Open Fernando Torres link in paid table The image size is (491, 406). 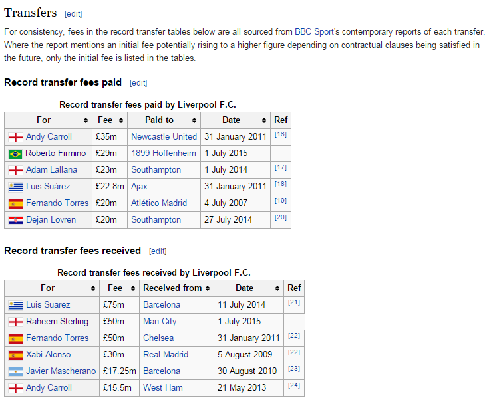click(57, 203)
